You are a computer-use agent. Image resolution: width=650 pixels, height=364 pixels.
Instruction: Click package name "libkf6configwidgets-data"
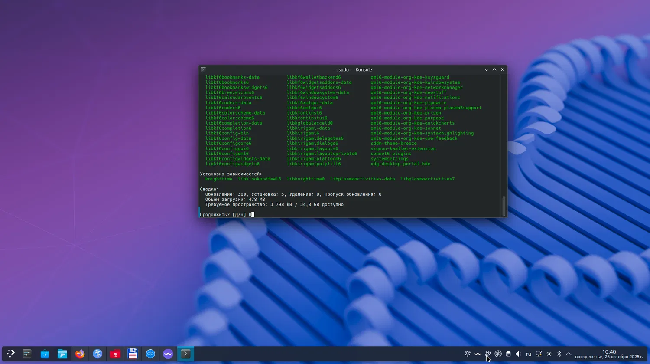click(x=238, y=159)
